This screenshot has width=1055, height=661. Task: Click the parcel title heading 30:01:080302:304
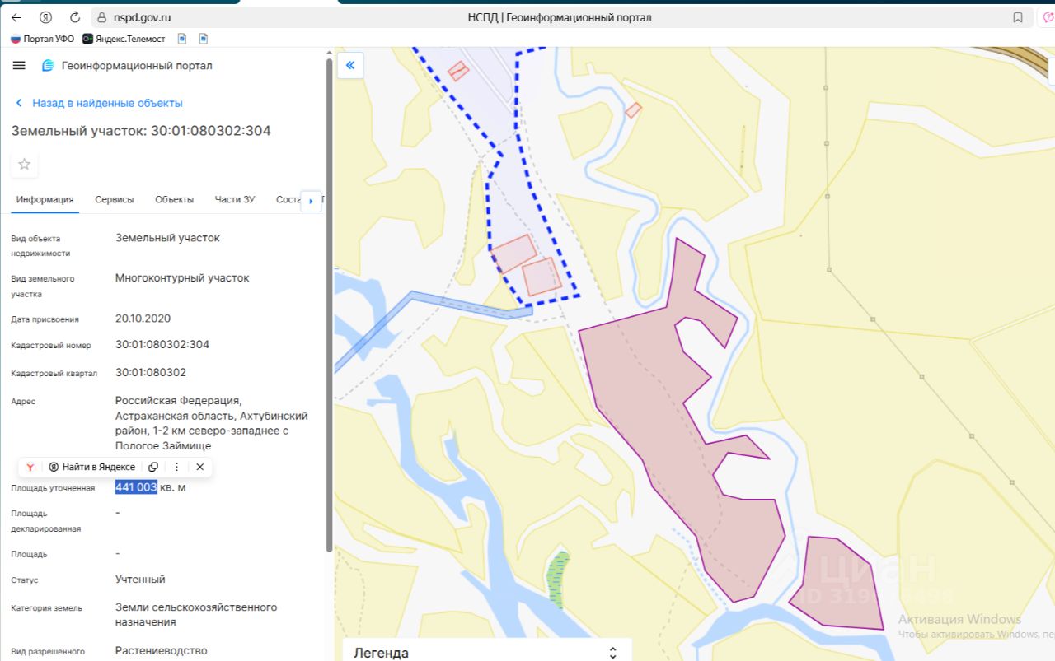pyautogui.click(x=210, y=131)
